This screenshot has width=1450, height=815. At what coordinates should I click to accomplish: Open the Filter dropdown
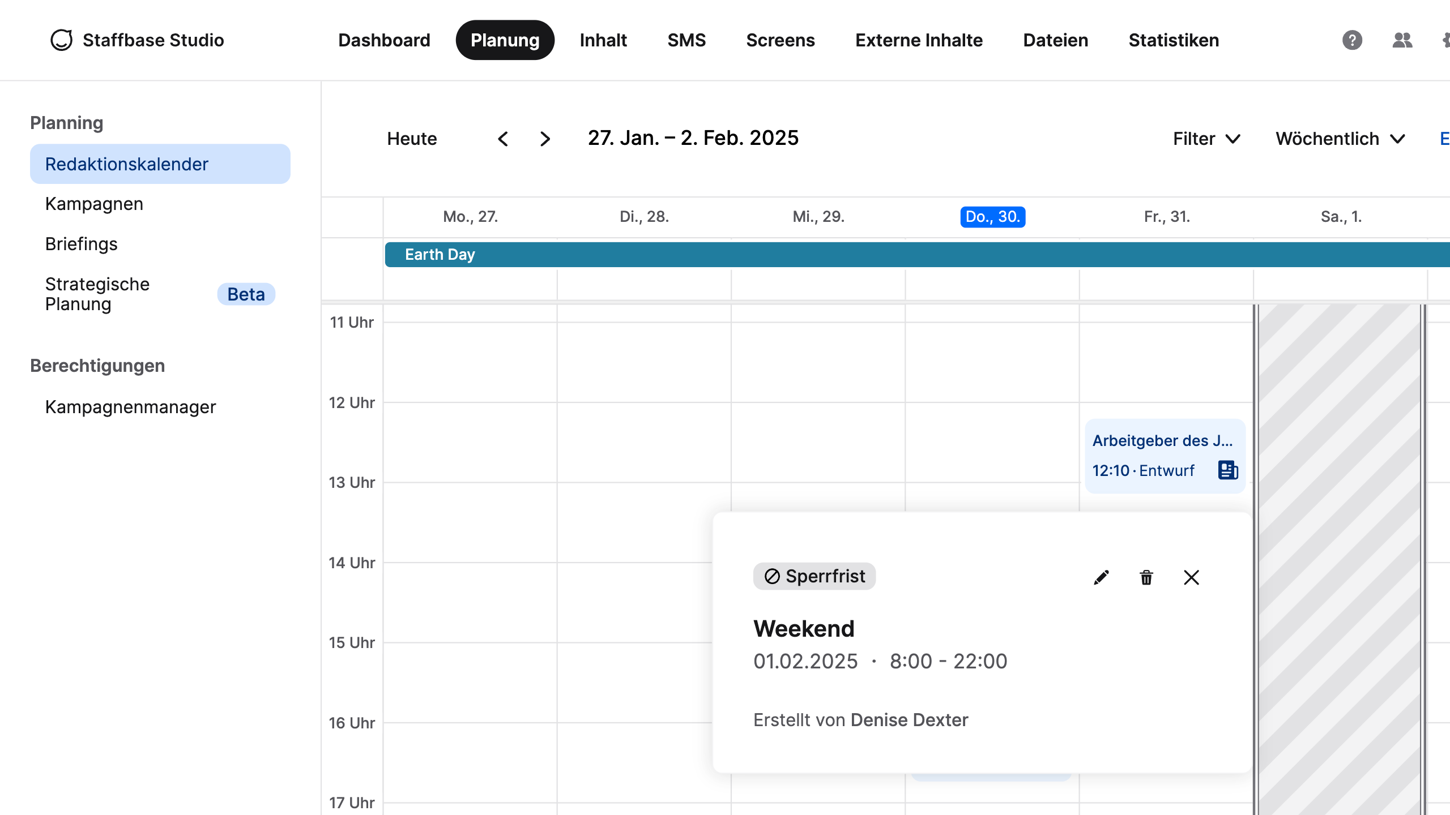1206,139
